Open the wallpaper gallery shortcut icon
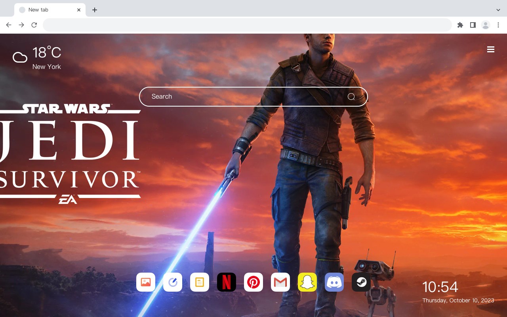This screenshot has width=507, height=317. [146, 282]
